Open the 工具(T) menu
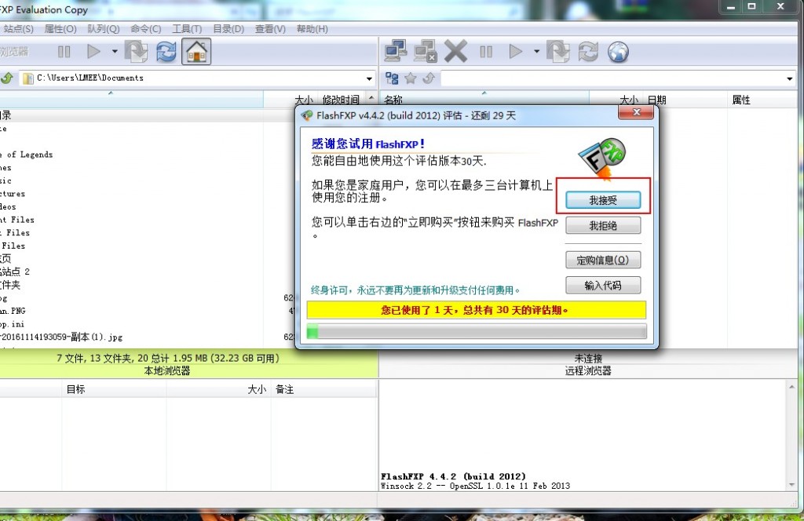Viewport: 804px width, 521px height. click(x=187, y=29)
